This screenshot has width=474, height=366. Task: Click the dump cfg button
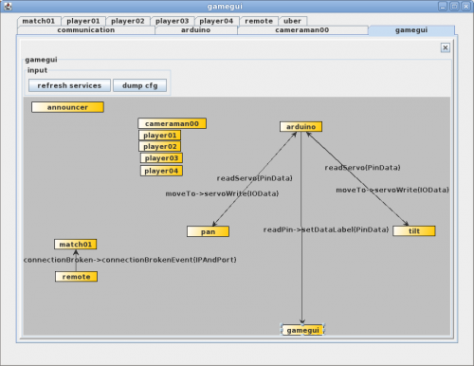(140, 85)
